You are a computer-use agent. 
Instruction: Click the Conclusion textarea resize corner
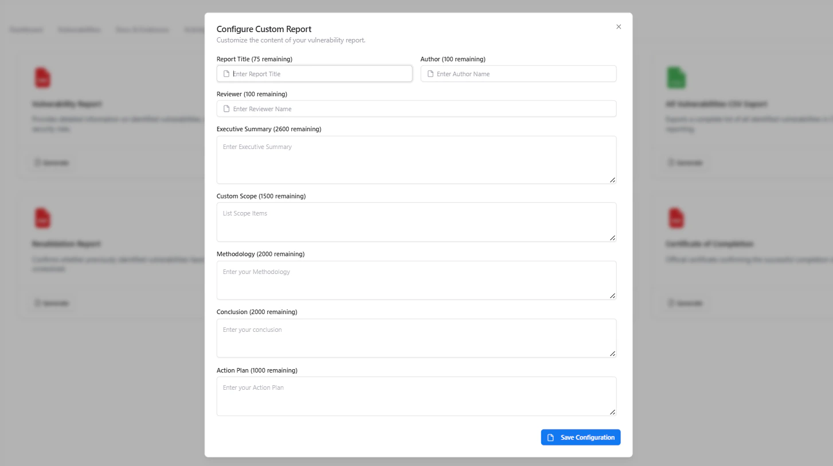[612, 353]
